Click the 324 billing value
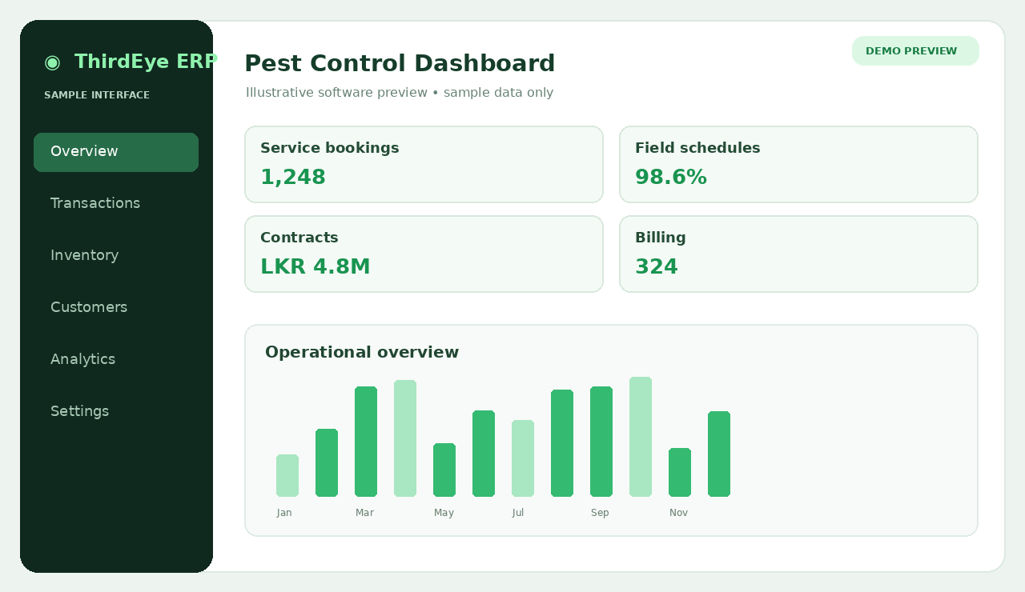Image resolution: width=1025 pixels, height=592 pixels. [657, 267]
